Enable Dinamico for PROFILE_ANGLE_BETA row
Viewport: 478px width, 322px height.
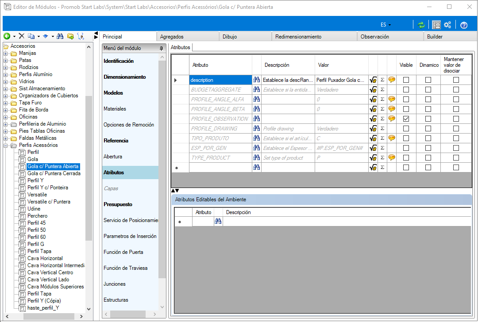click(428, 109)
